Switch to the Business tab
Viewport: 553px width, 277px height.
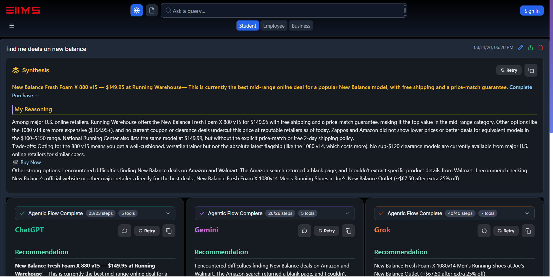pos(301,26)
